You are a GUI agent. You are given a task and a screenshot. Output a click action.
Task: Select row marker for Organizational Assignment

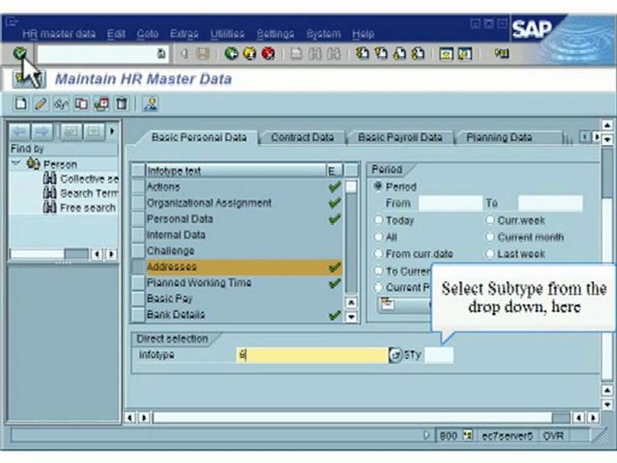point(138,203)
